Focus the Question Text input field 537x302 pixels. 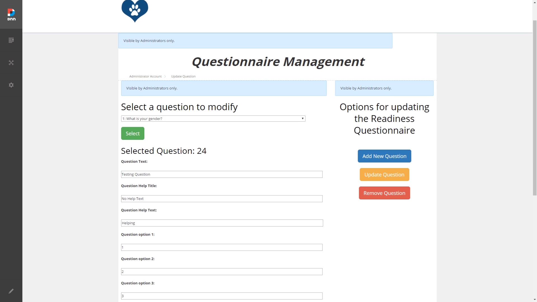click(222, 174)
